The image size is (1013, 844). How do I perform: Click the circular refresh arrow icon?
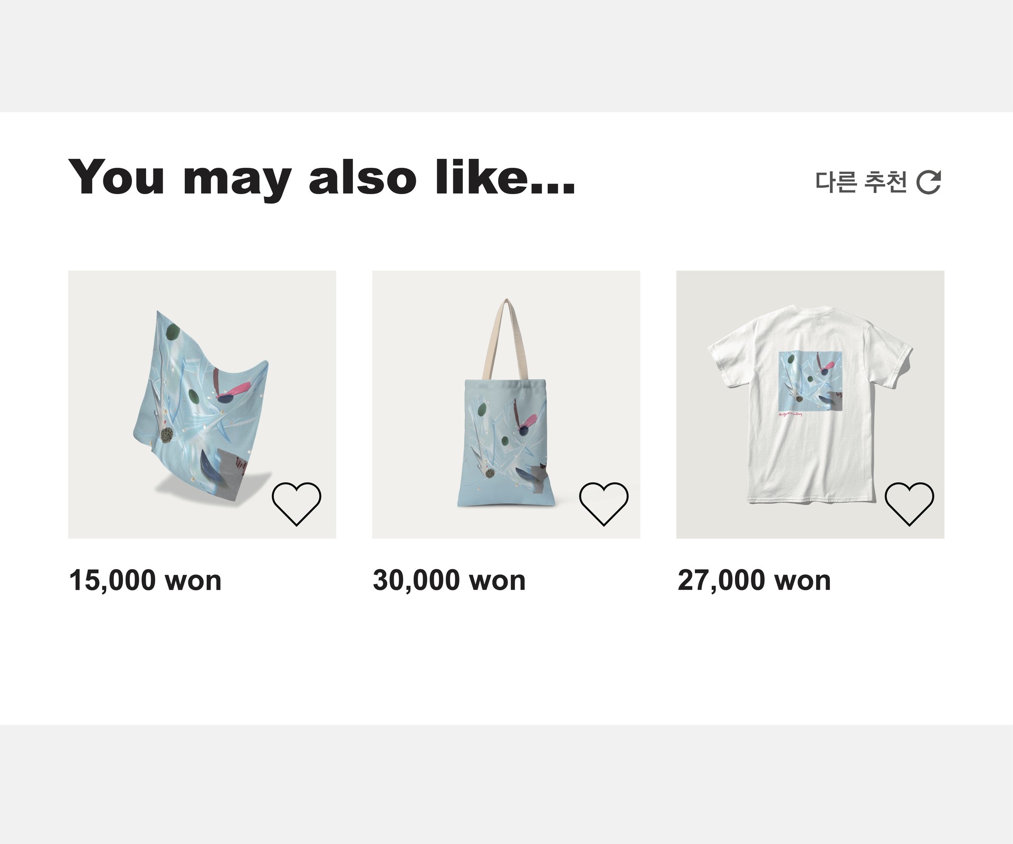[x=929, y=182]
